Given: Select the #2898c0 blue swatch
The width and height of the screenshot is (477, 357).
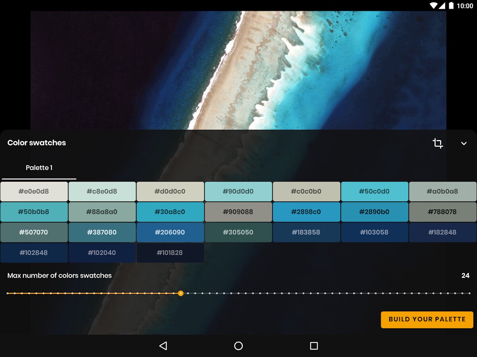Looking at the screenshot, I should click(x=306, y=212).
